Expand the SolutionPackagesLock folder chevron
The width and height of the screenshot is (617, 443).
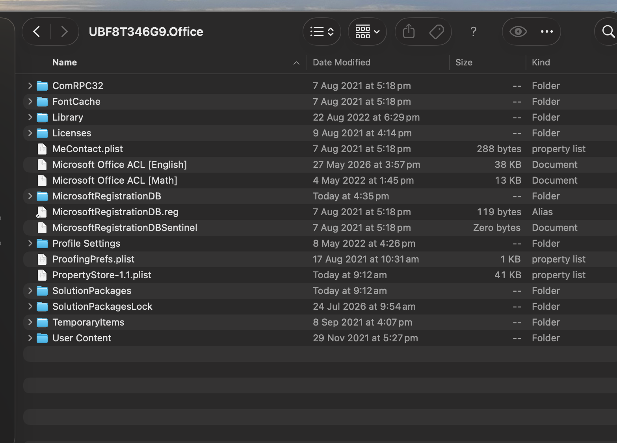click(30, 306)
